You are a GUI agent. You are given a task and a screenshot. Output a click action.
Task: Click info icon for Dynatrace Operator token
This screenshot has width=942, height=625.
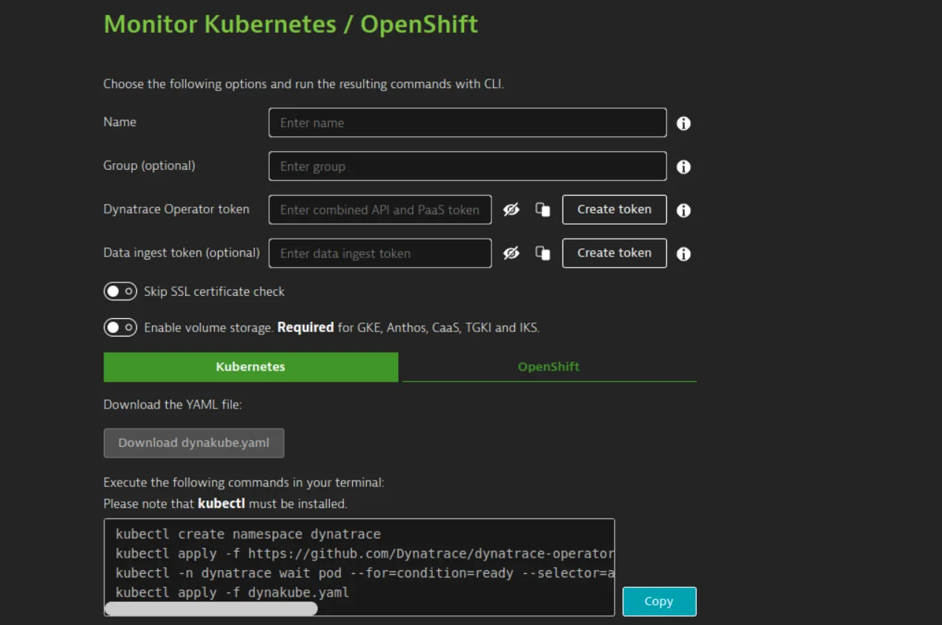click(683, 210)
